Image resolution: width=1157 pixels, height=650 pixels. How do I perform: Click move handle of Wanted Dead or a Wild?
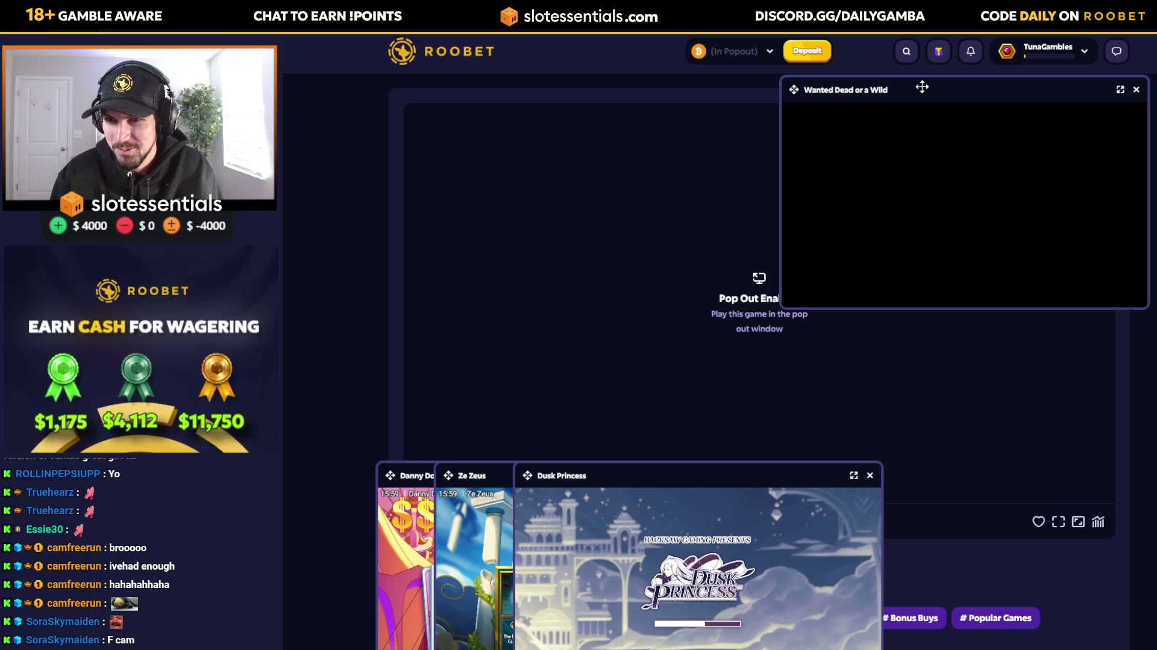point(794,90)
